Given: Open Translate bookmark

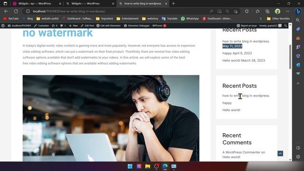Looking at the screenshot, I should point(170,19).
